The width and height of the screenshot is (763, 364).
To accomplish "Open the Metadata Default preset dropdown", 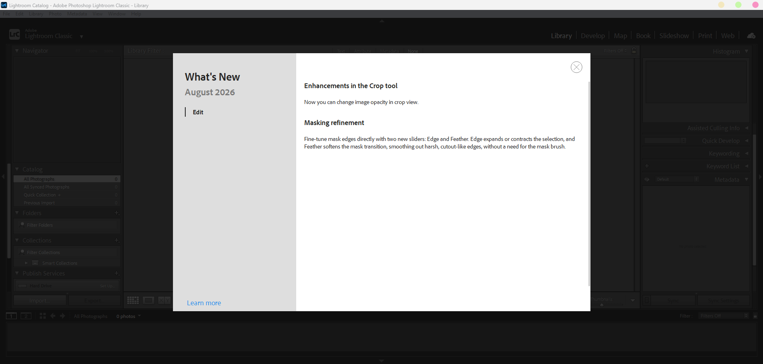I will point(677,179).
